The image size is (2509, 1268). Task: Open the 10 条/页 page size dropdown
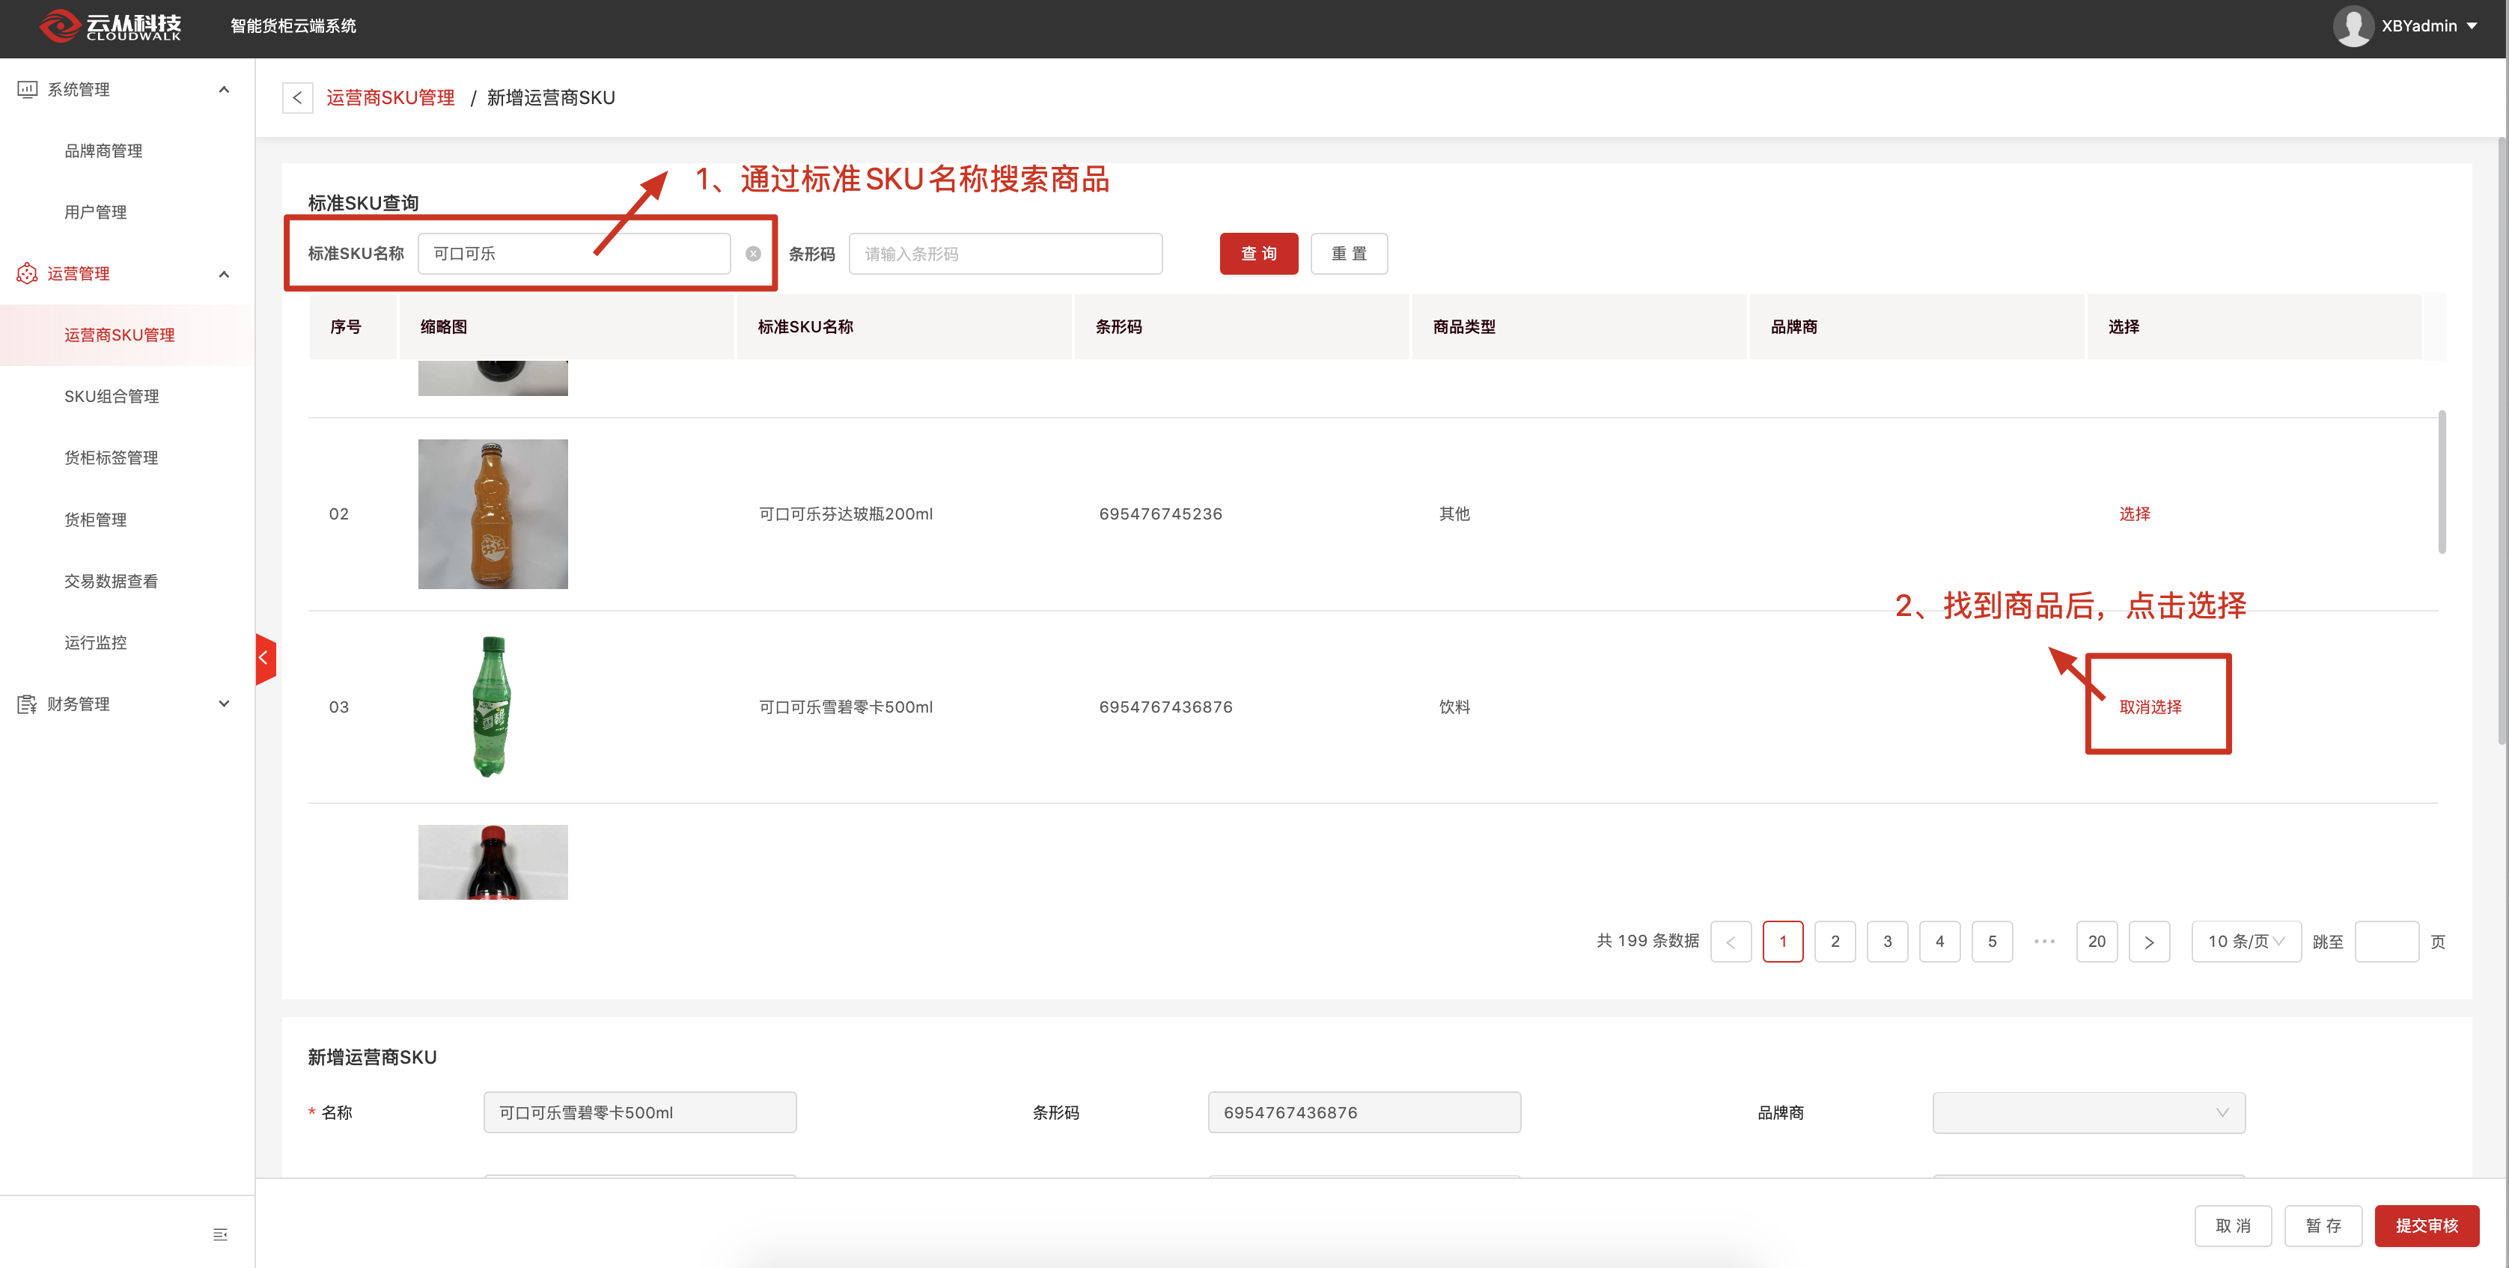click(x=2246, y=942)
